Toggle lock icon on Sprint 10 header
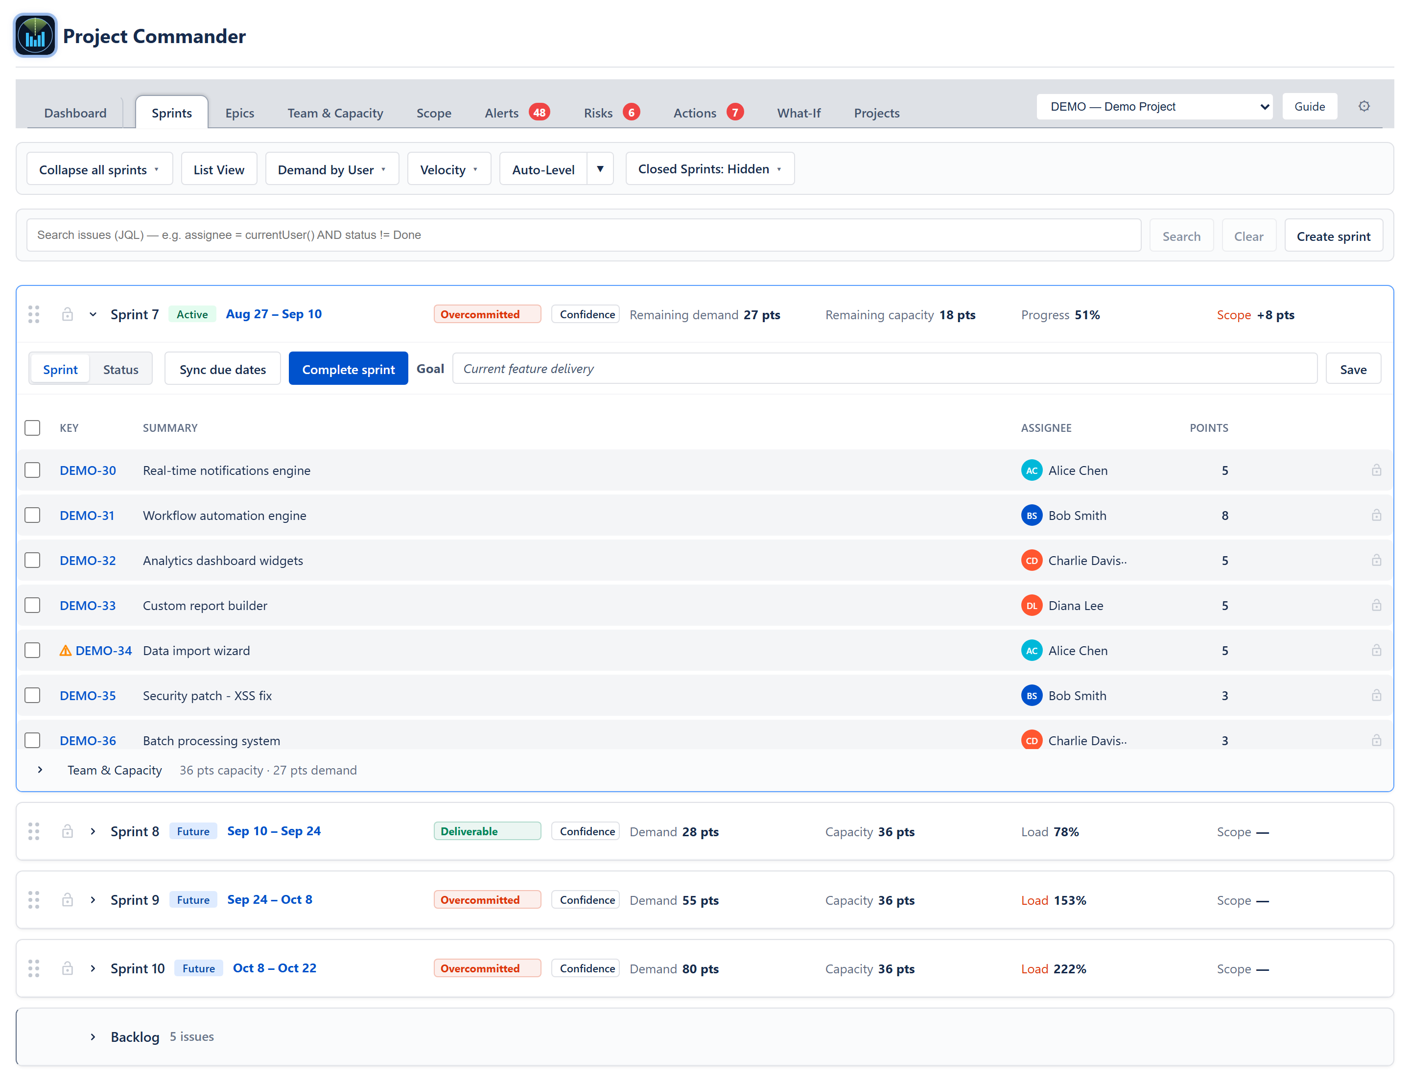This screenshot has height=1082, width=1410. pyautogui.click(x=67, y=968)
